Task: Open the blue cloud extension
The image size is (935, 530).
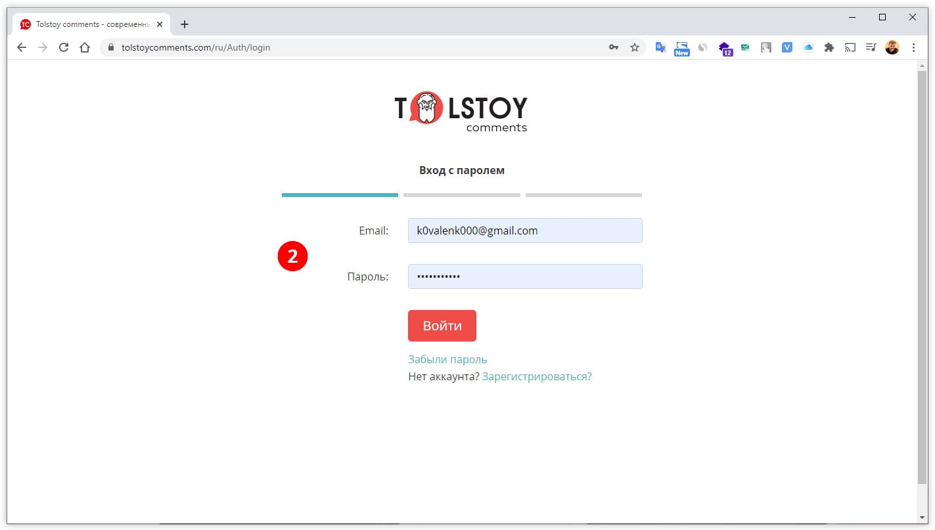Action: point(808,47)
